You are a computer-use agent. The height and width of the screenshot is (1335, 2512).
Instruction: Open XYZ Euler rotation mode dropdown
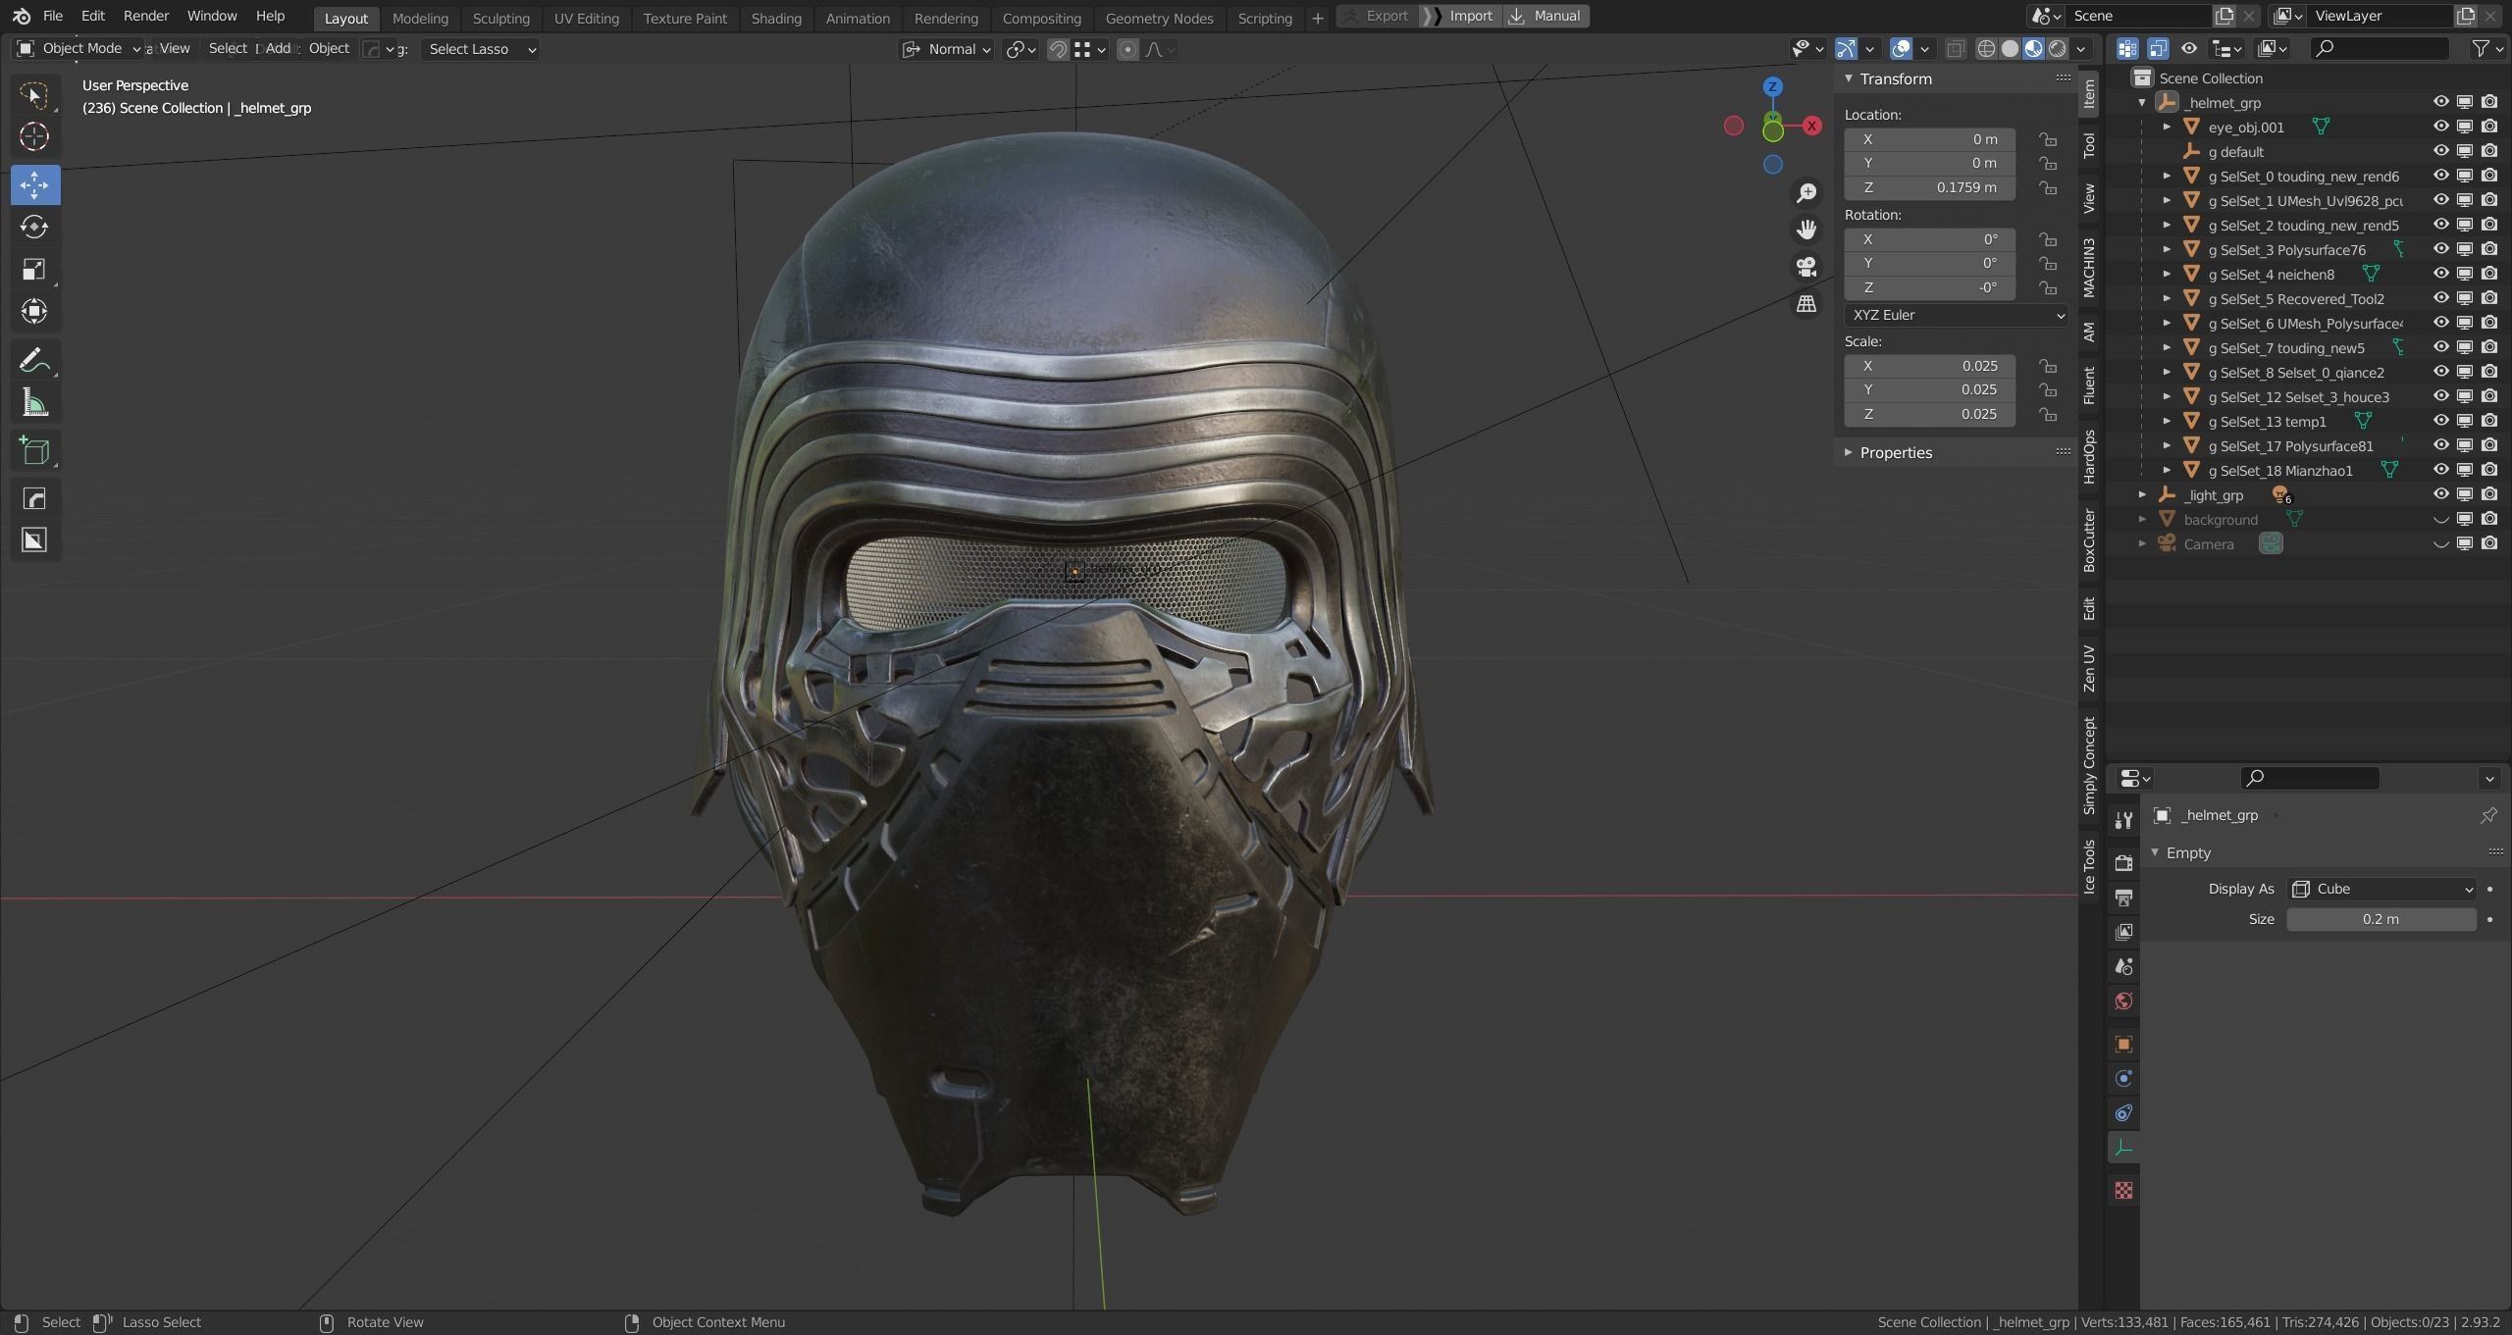[x=1957, y=315]
